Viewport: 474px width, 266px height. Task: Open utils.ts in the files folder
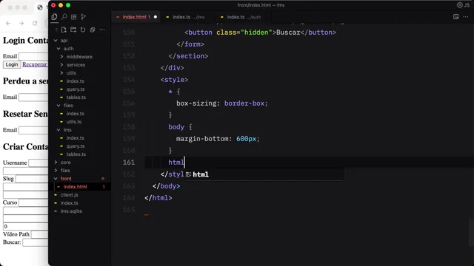point(74,122)
